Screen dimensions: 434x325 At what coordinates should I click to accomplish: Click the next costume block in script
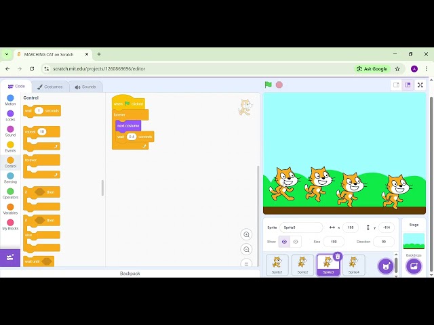[x=128, y=126]
